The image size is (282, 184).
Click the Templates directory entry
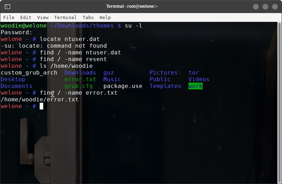pos(165,86)
